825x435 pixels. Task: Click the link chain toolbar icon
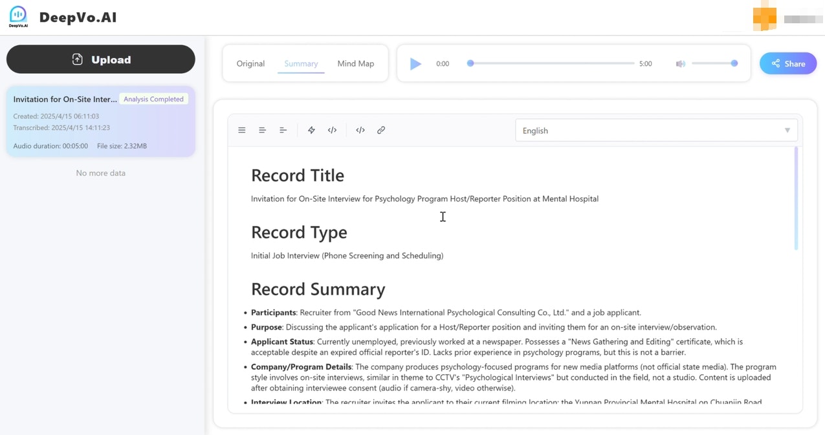pyautogui.click(x=381, y=130)
